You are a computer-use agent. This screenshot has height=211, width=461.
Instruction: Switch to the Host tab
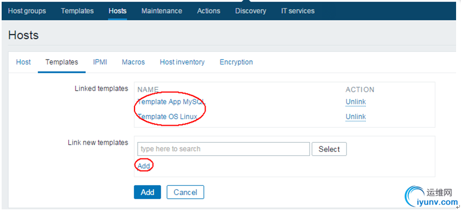click(x=24, y=62)
